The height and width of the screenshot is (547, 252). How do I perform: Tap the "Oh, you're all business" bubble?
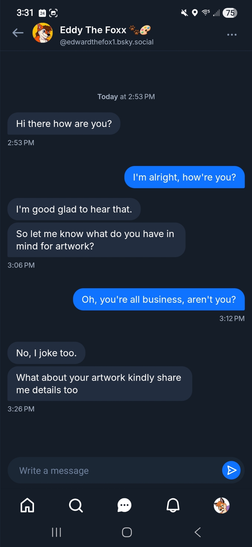159,299
